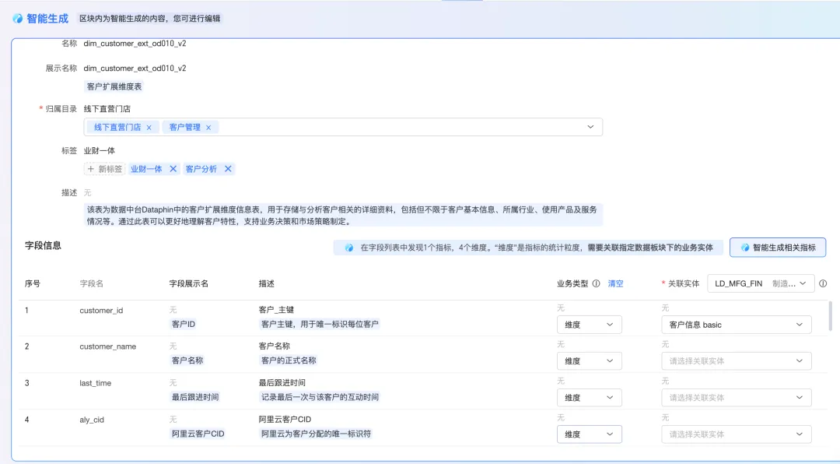Click the field table vertical scrollbar

(x=831, y=317)
